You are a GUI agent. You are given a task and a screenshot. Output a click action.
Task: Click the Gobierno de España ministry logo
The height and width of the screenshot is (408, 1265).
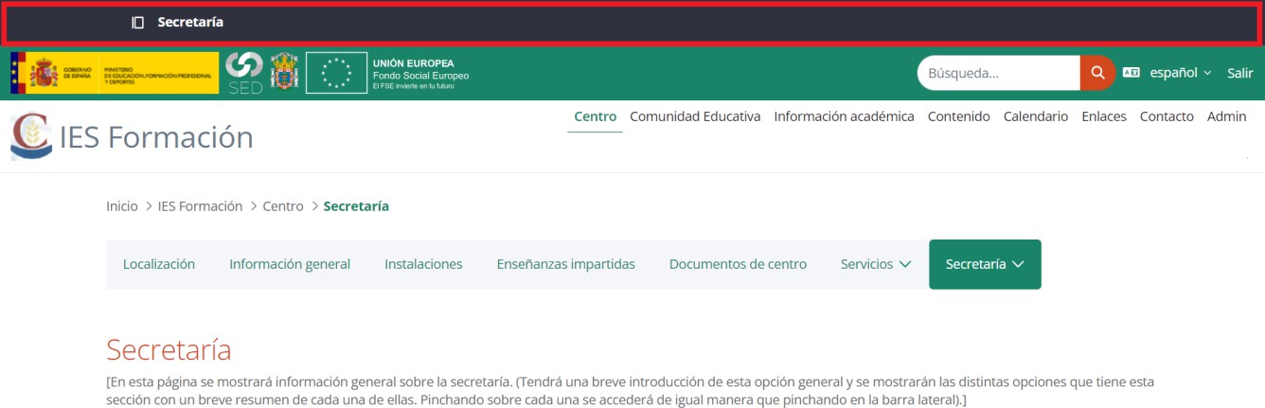coord(113,73)
